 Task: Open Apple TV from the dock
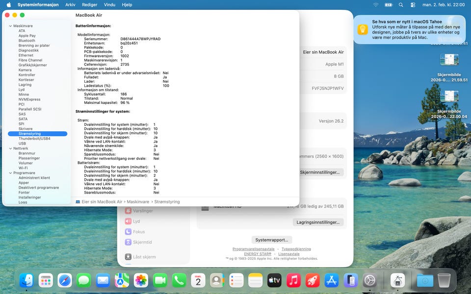pos(274,280)
